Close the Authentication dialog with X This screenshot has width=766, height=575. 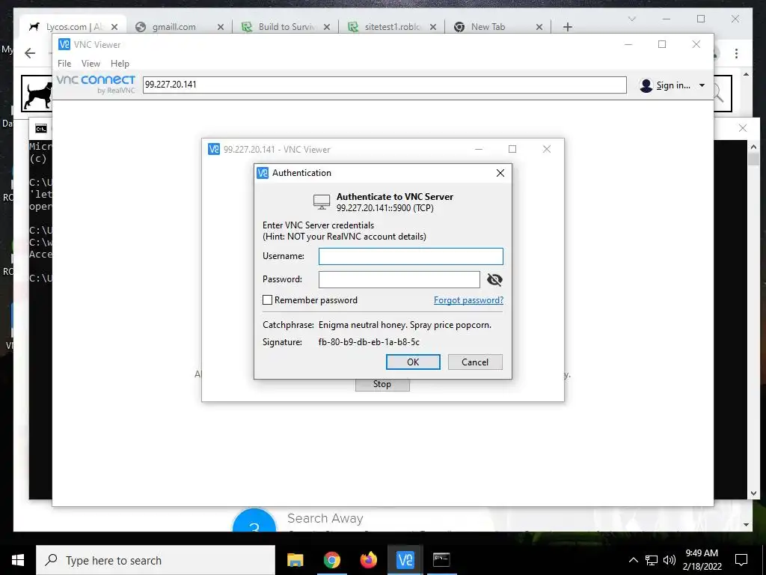[500, 173]
